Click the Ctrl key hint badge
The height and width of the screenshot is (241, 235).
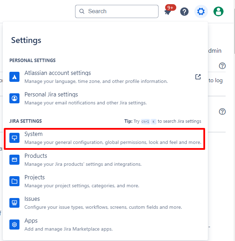pos(145,122)
